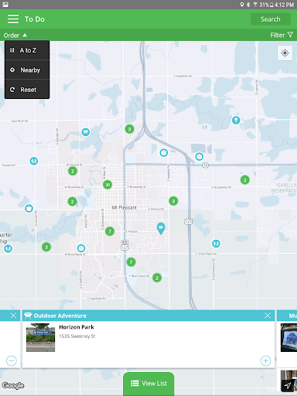
Task: Open the status bar picture notification
Action: click(x=5, y=5)
